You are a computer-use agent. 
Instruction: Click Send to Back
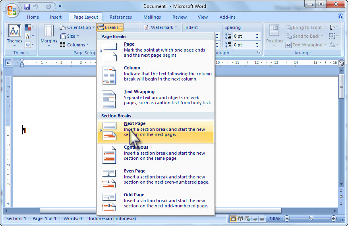304,36
